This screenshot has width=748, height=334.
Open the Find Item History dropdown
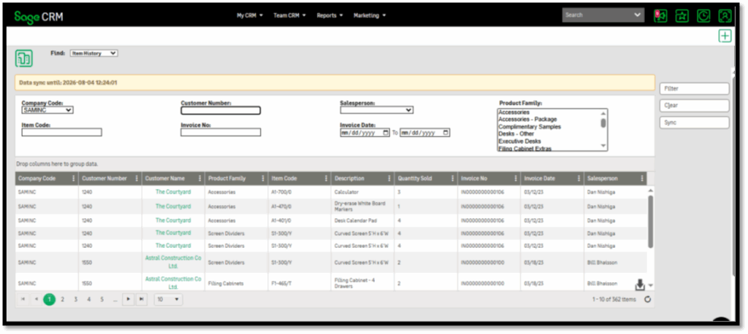pyautogui.click(x=94, y=53)
